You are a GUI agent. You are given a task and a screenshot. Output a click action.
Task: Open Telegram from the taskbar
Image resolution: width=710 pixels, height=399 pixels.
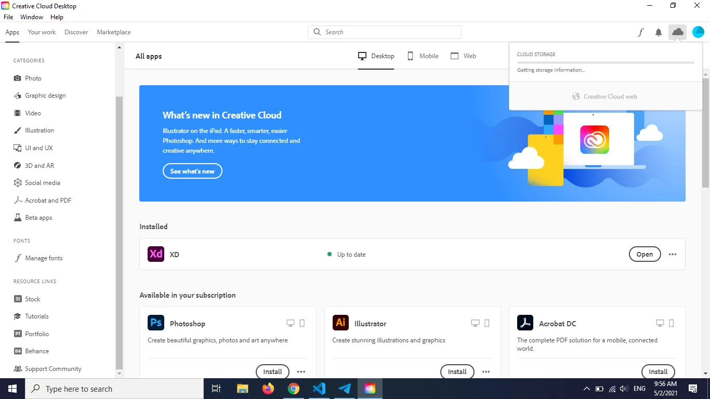click(345, 389)
